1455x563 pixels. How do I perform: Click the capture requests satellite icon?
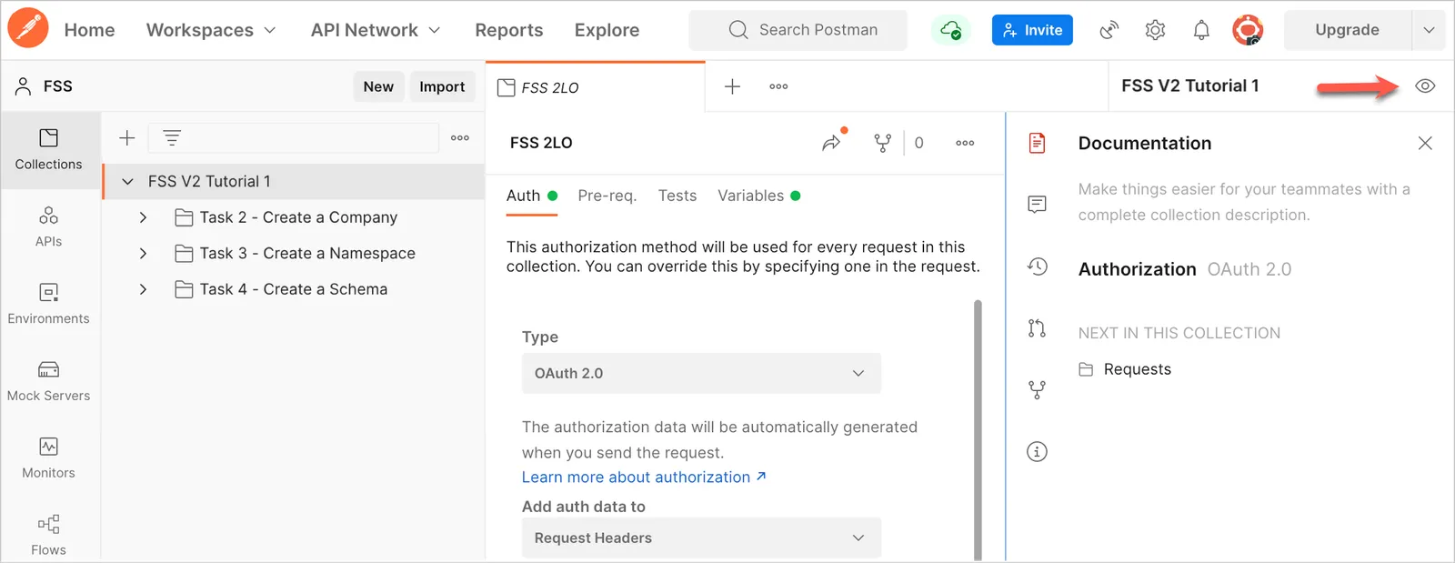1109,30
